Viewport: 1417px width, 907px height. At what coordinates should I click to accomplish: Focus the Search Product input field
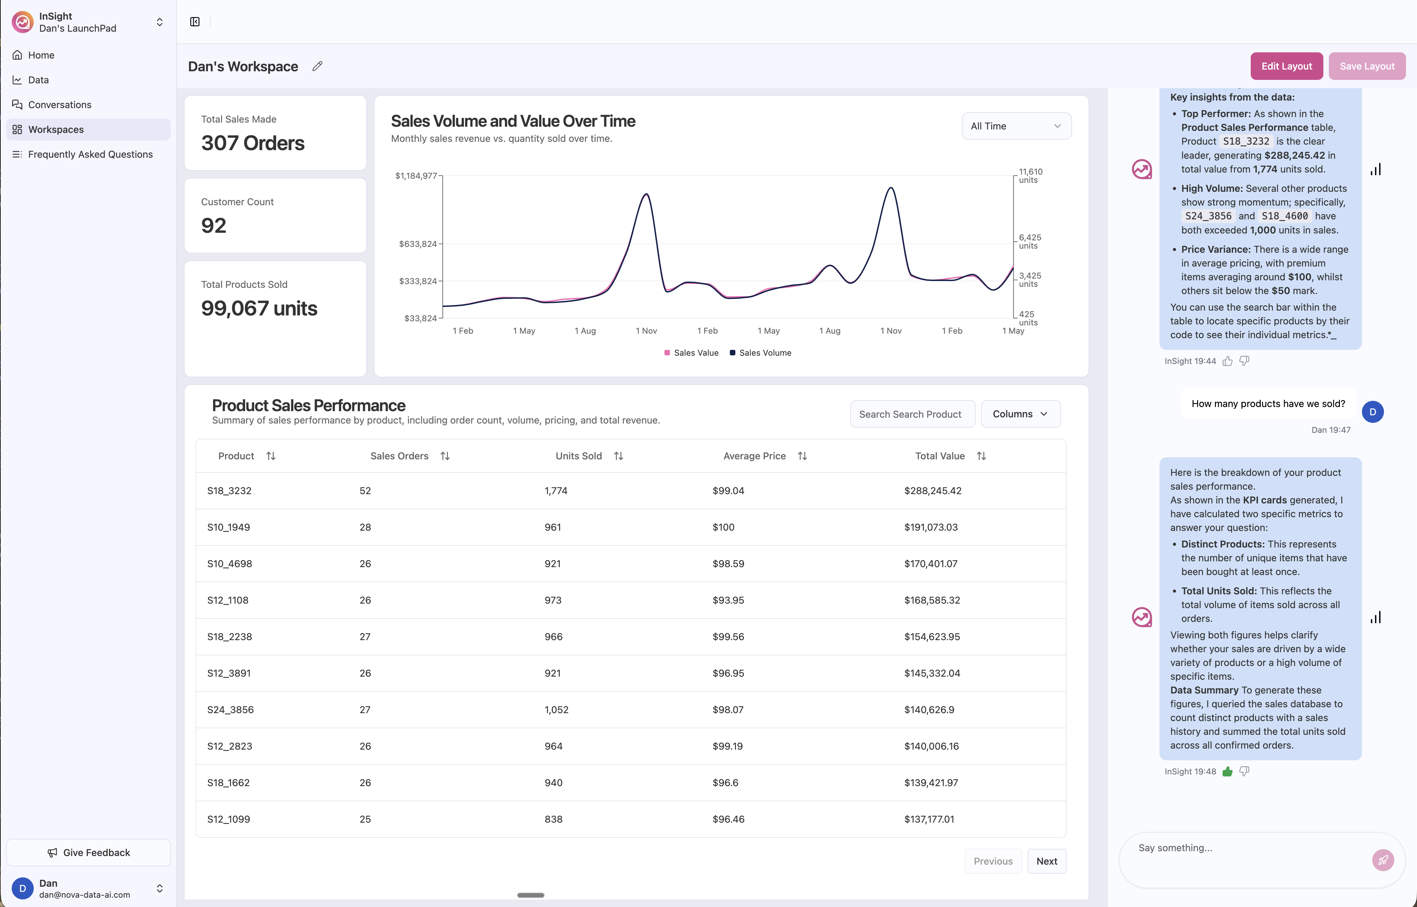(x=912, y=414)
